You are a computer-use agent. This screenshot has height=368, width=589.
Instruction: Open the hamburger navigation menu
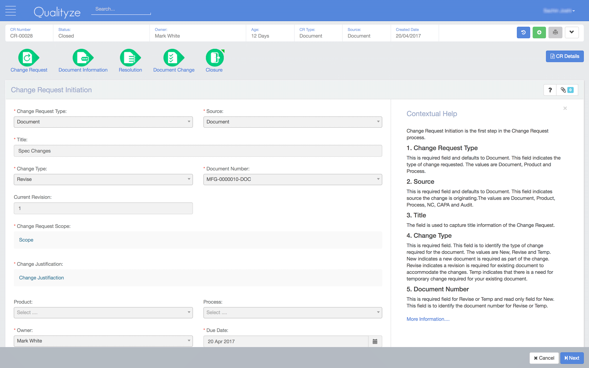click(x=11, y=11)
